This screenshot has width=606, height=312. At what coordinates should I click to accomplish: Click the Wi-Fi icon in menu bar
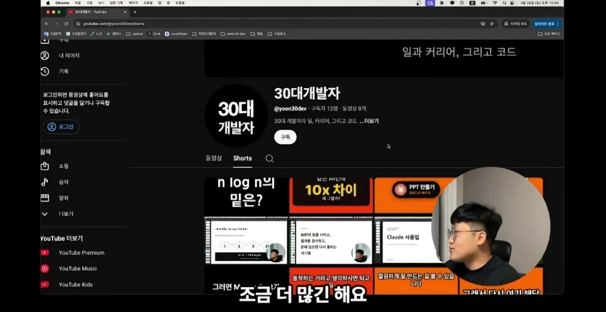click(495, 3)
